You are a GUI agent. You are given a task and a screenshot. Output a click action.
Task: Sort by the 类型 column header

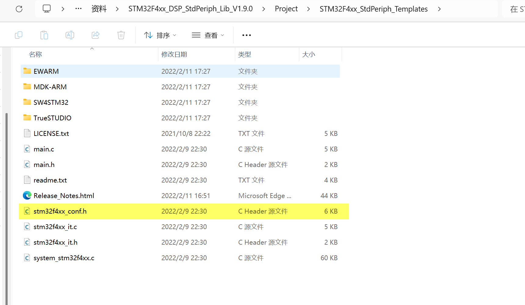click(245, 54)
